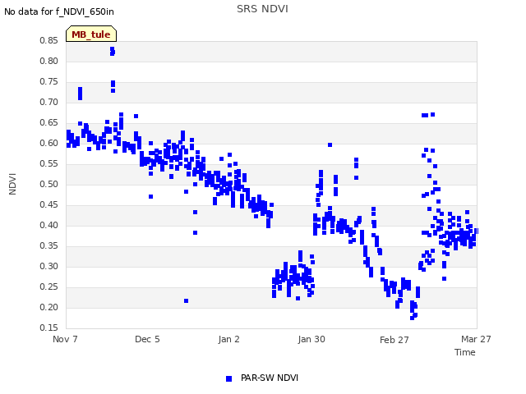Click the 0.45 y-axis tick label
The image size is (526, 394).
[48, 204]
